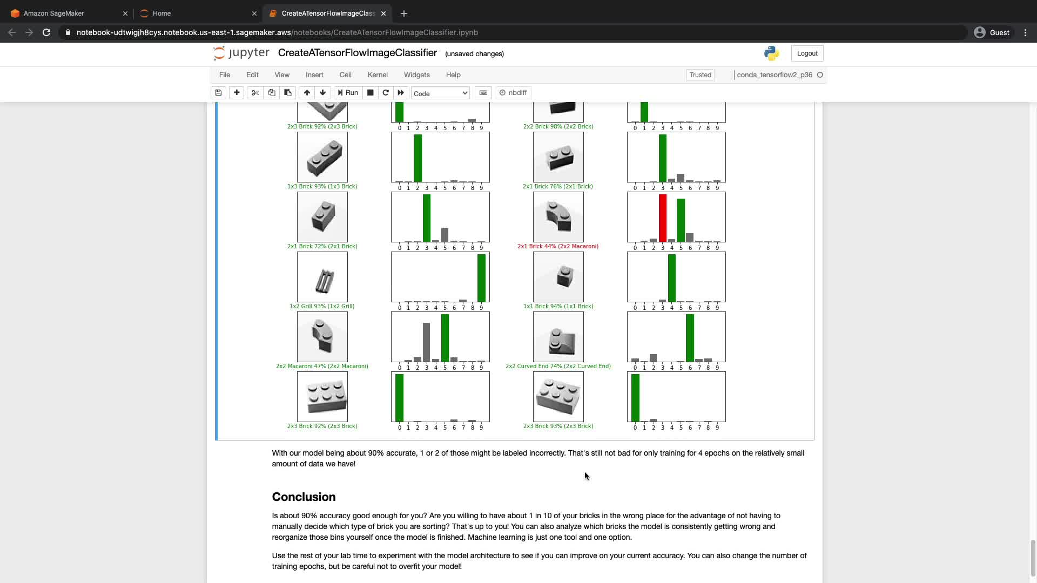Interrupt the kernel with stop icon

tap(370, 93)
